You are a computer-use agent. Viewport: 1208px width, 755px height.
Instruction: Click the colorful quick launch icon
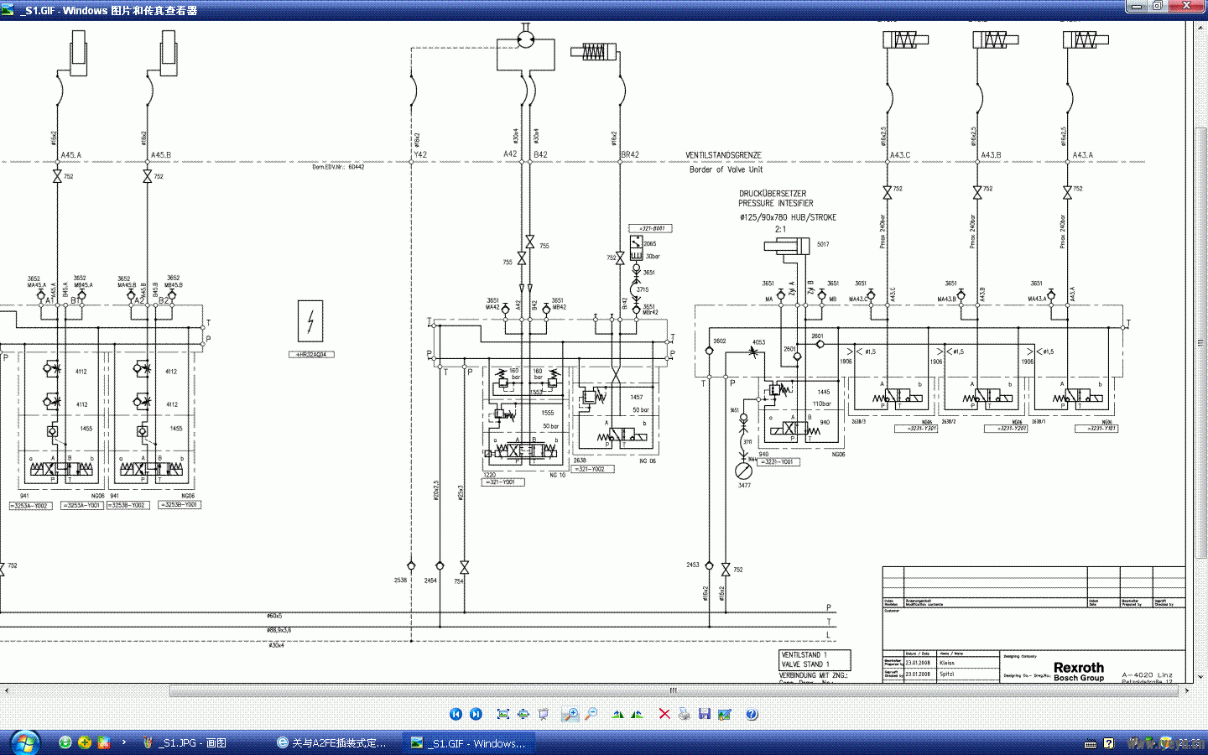coord(104,742)
